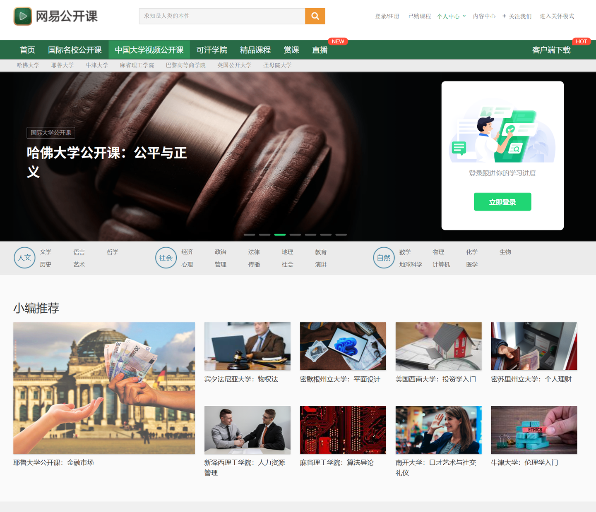The height and width of the screenshot is (512, 596).
Task: Open the 宾夕法尼亚大学：物权法 thumbnail
Action: pos(248,346)
